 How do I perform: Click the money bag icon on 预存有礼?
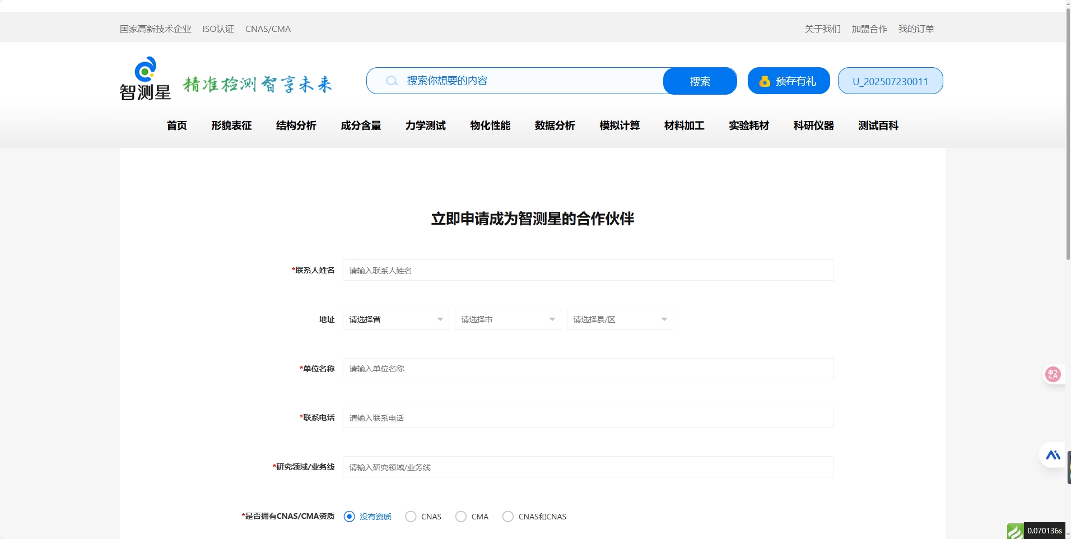tap(765, 82)
